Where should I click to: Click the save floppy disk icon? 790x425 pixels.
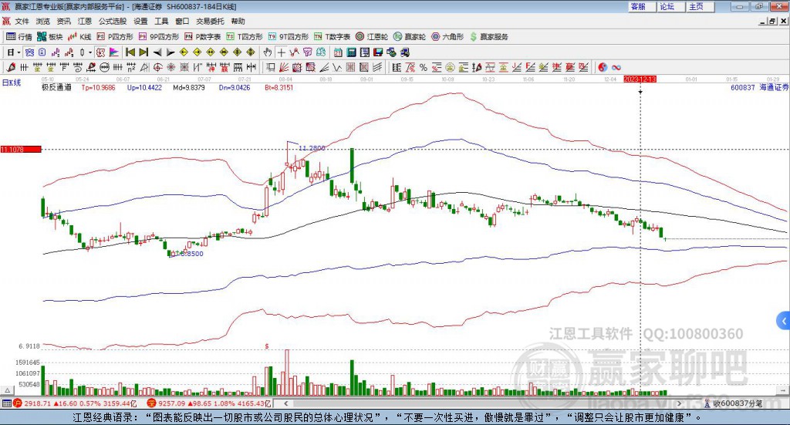378,52
